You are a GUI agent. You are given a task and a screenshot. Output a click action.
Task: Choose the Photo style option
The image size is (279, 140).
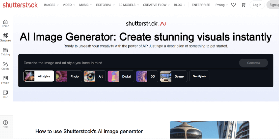click(69, 76)
